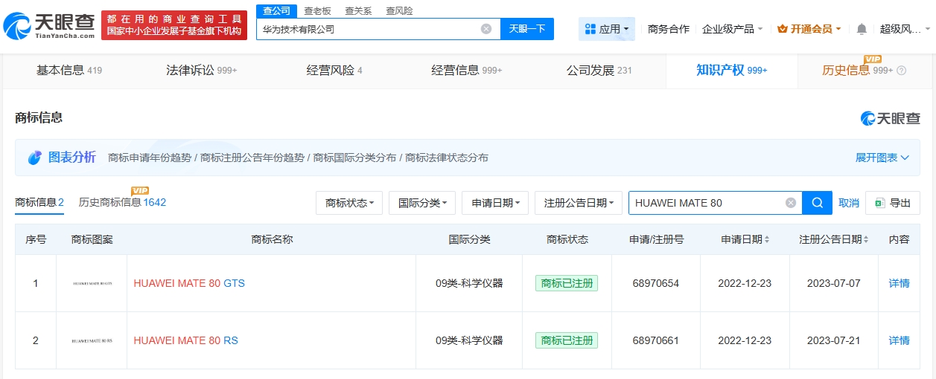The width and height of the screenshot is (936, 379).
Task: Open the 商标状态 filter dropdown
Action: pyautogui.click(x=349, y=203)
